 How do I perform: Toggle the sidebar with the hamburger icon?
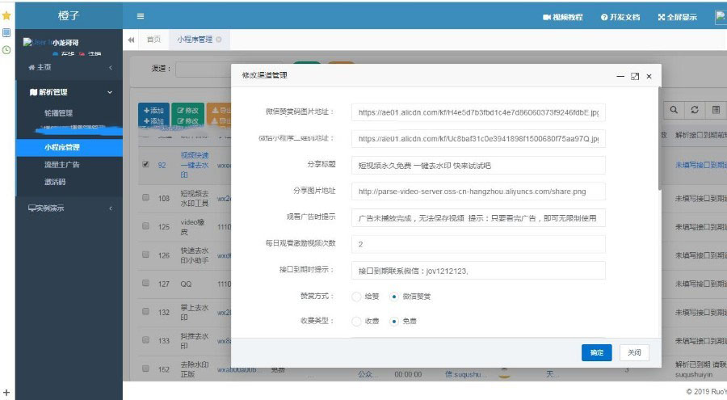[141, 16]
